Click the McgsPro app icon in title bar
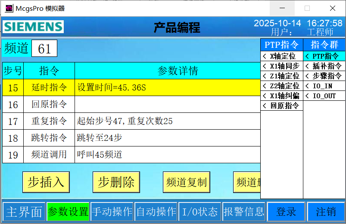 (9, 8)
